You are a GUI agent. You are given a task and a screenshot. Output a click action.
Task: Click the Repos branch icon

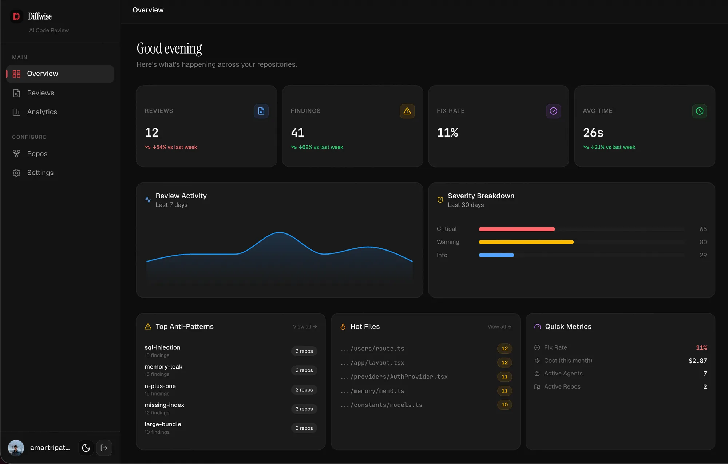(x=16, y=154)
